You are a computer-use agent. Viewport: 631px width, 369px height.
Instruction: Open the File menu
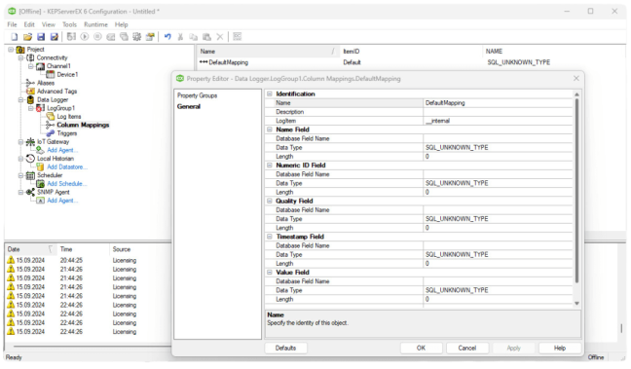(12, 24)
